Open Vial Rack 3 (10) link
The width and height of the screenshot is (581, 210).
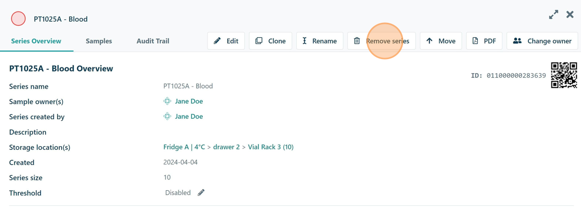[x=271, y=147]
